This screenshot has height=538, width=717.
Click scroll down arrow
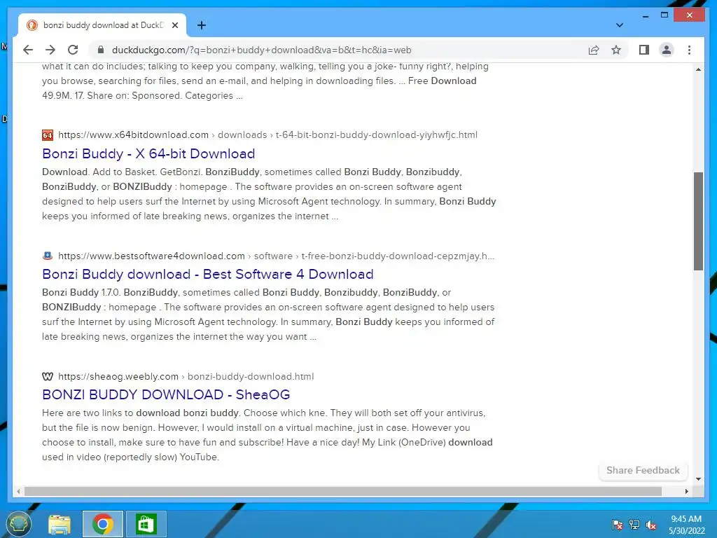(698, 479)
